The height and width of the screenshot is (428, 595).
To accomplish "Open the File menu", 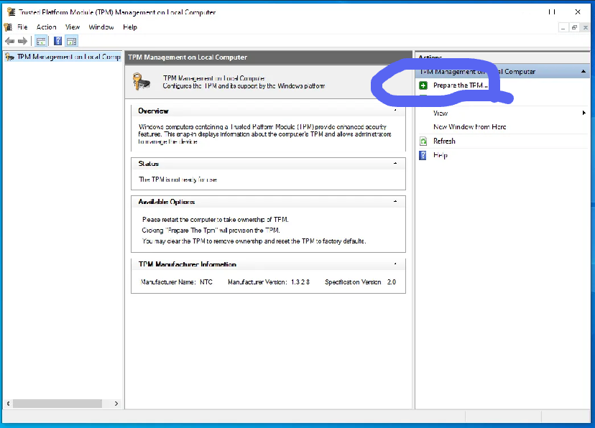I will [22, 27].
